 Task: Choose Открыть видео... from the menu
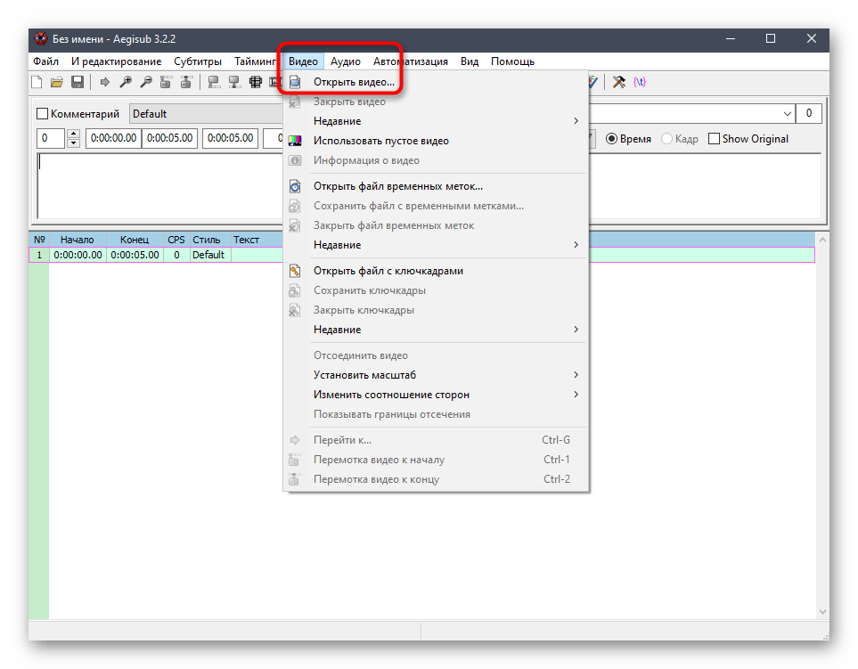pos(436,82)
